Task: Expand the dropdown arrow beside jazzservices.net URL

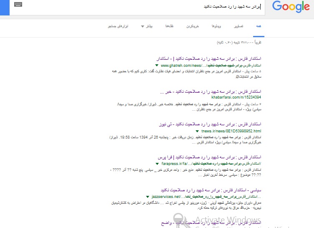Action: point(148,197)
